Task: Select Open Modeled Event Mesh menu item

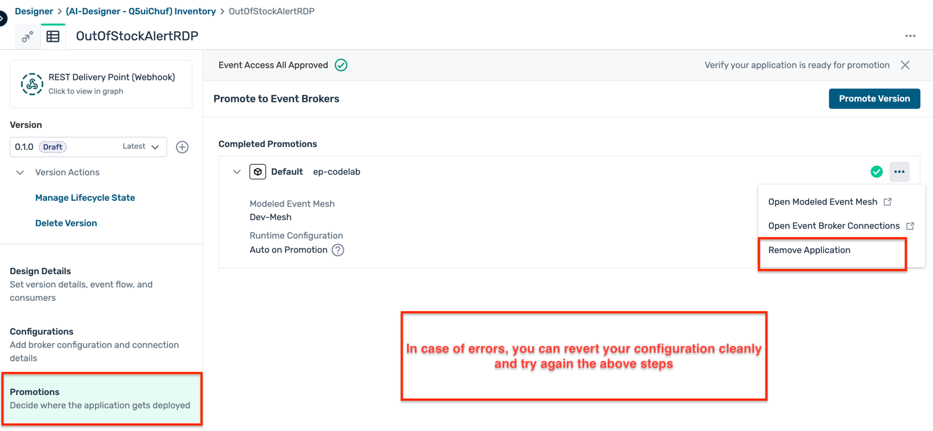Action: coord(822,202)
